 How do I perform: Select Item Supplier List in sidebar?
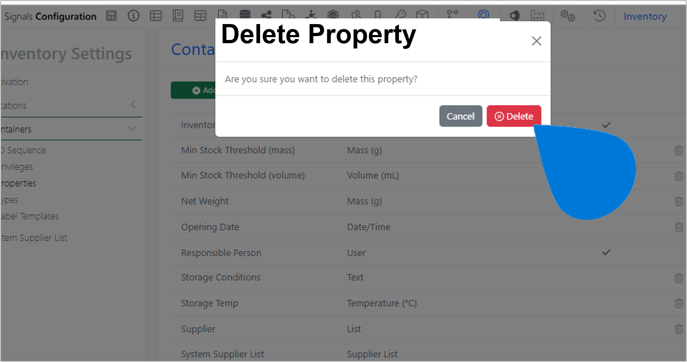point(34,238)
